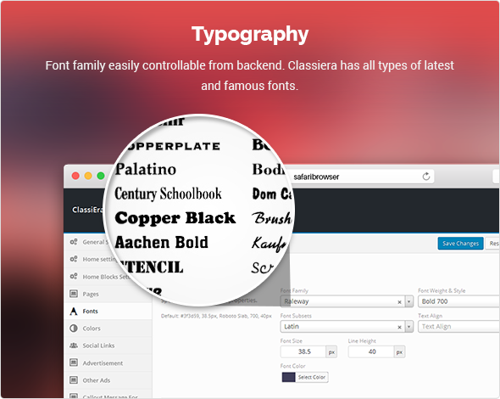Expand the Font Family dropdown arrow
Image resolution: width=500 pixels, height=399 pixels.
coord(409,301)
